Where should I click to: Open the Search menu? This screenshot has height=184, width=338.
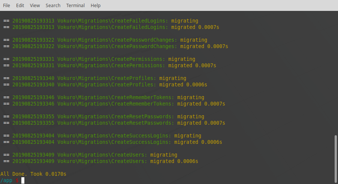click(53, 6)
